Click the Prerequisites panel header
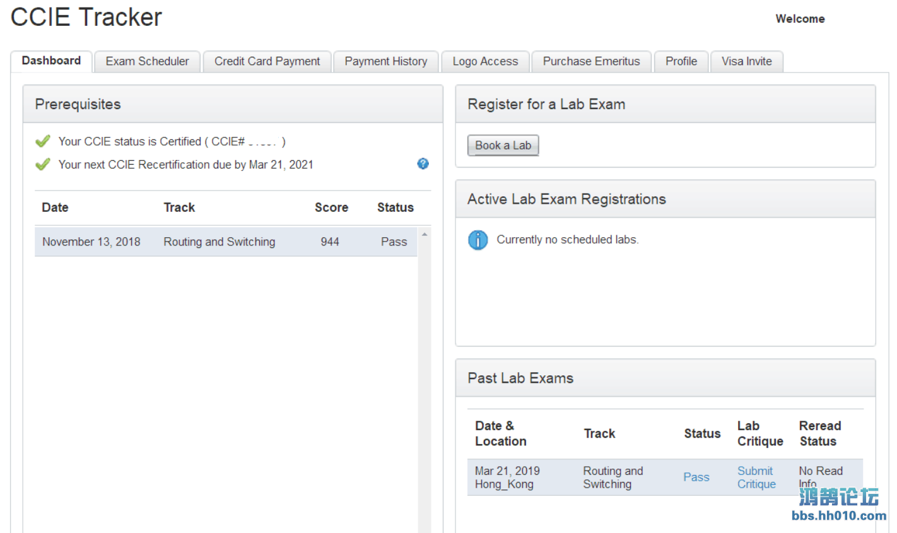Viewport: 897px width, 533px height. tap(233, 104)
